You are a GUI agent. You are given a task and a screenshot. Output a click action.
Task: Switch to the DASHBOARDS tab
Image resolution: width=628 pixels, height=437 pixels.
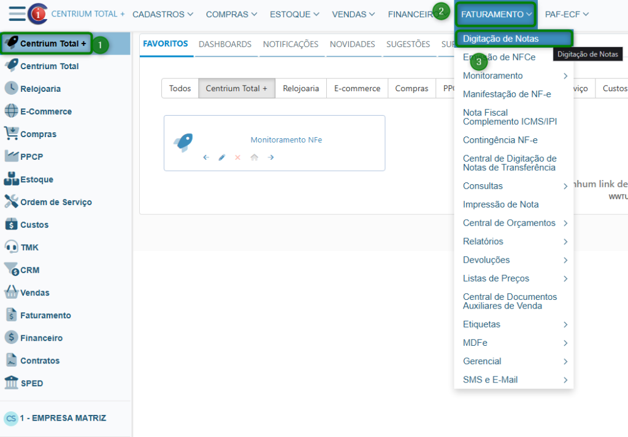(x=225, y=44)
